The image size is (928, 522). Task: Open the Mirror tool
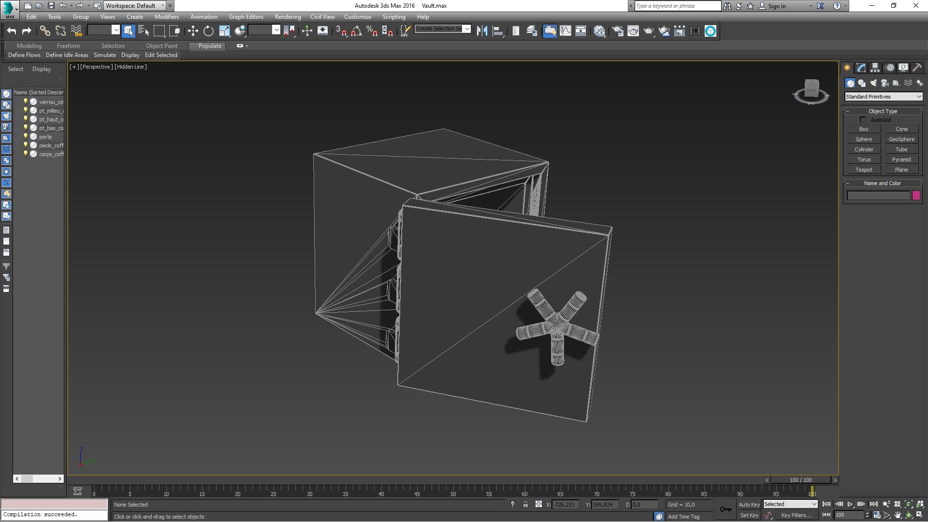click(482, 31)
